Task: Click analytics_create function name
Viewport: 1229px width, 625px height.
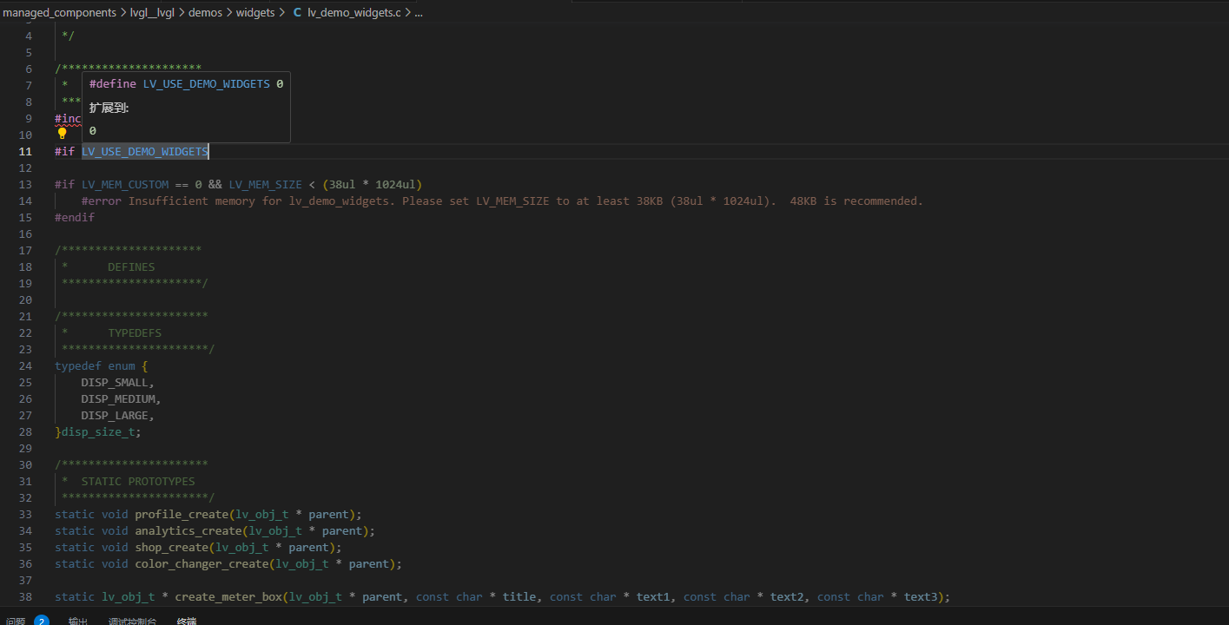Action: [x=188, y=530]
